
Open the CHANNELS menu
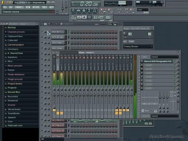19,7
